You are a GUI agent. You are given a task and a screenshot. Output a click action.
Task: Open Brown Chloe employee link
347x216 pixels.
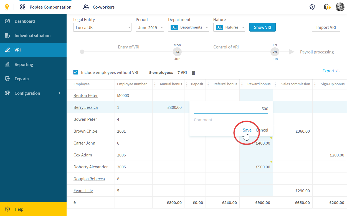[85, 131]
